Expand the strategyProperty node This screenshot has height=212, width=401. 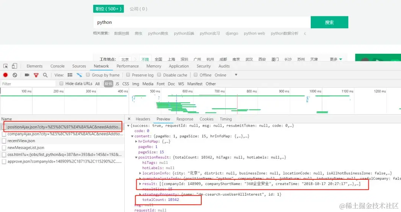(x=140, y=194)
